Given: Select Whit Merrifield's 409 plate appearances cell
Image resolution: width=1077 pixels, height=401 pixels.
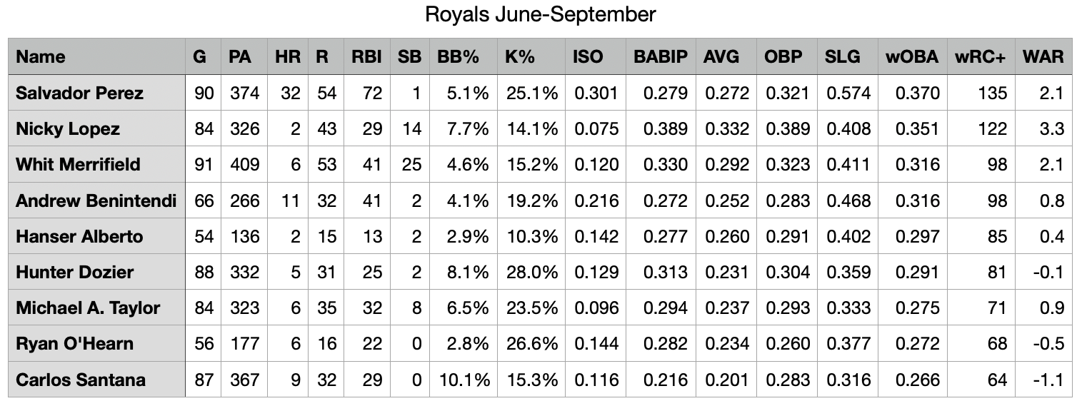Looking at the screenshot, I should click(244, 164).
